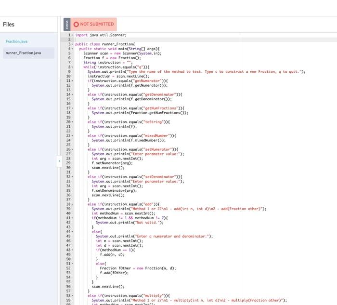Screen dimensions: 337x305
Task: Click 'scan.nextLine();' on line 56
Action: click(108, 287)
